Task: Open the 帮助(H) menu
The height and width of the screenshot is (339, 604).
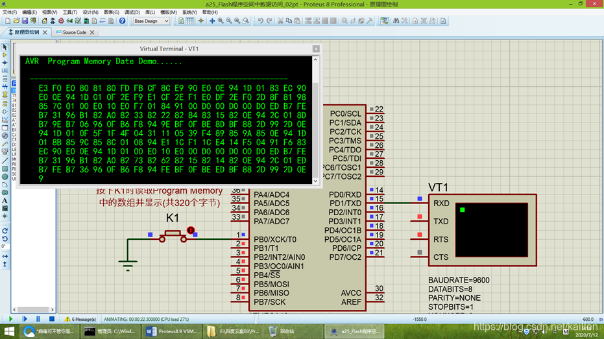Action: [x=210, y=12]
